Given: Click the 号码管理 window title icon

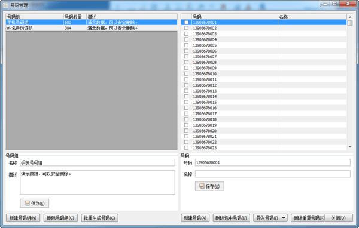Looking at the screenshot, I should tap(6, 5).
